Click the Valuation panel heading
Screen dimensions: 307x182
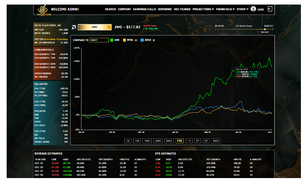click(x=41, y=84)
